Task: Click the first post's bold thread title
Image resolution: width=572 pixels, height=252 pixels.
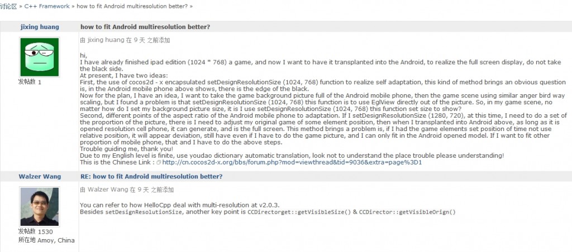Action: 145,27
